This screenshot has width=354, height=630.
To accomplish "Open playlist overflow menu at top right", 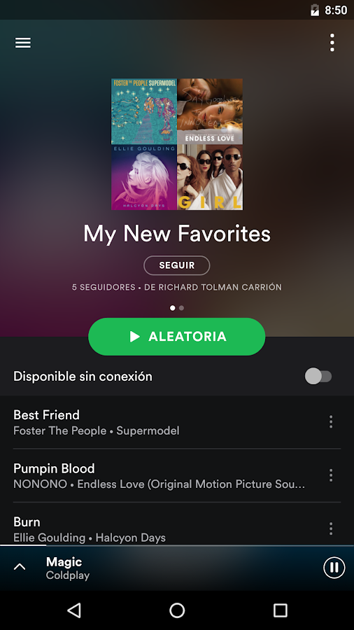I will pos(332,43).
